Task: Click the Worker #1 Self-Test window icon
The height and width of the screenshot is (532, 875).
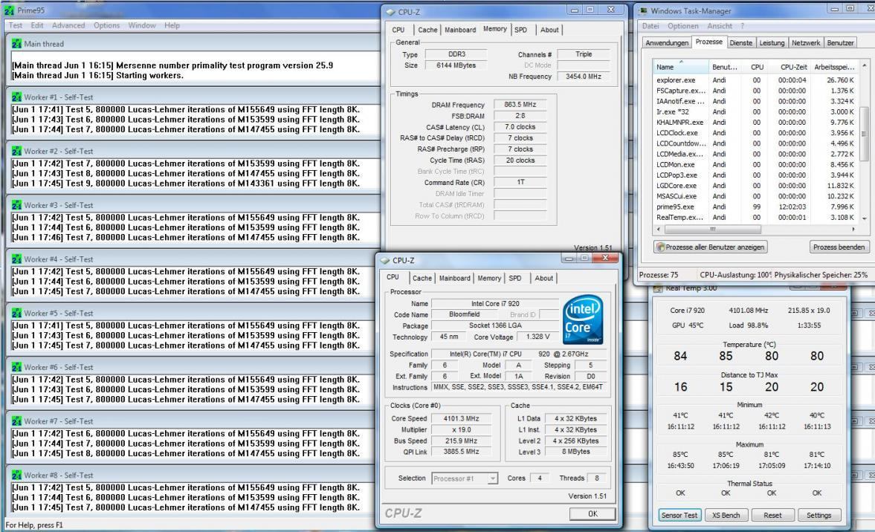Action: [x=17, y=97]
